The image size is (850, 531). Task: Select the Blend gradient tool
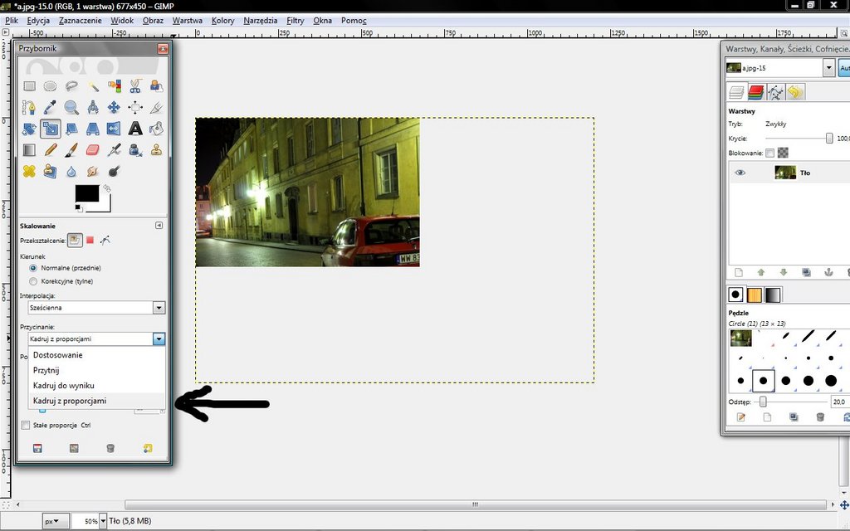tap(29, 150)
